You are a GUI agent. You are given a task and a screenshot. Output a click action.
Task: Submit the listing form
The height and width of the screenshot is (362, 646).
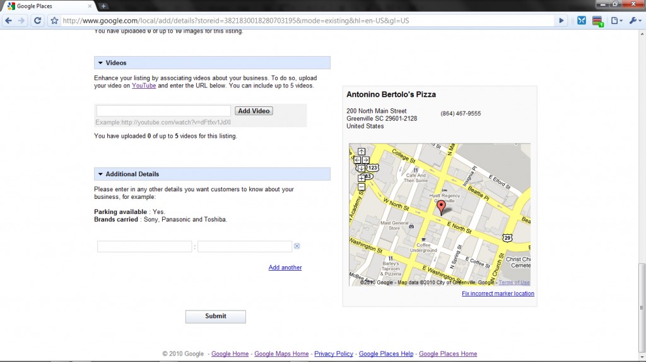(216, 316)
